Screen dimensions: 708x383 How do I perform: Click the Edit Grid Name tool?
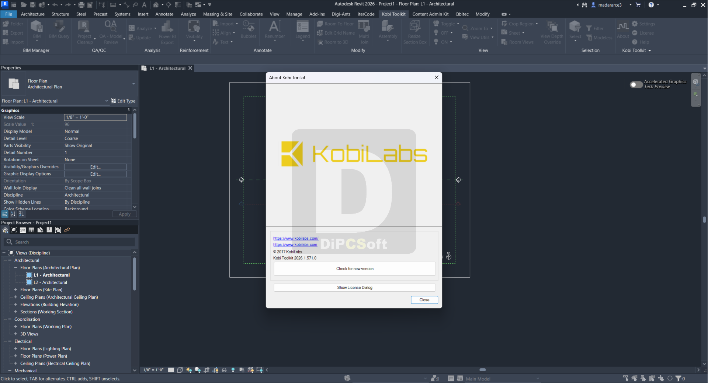click(336, 33)
